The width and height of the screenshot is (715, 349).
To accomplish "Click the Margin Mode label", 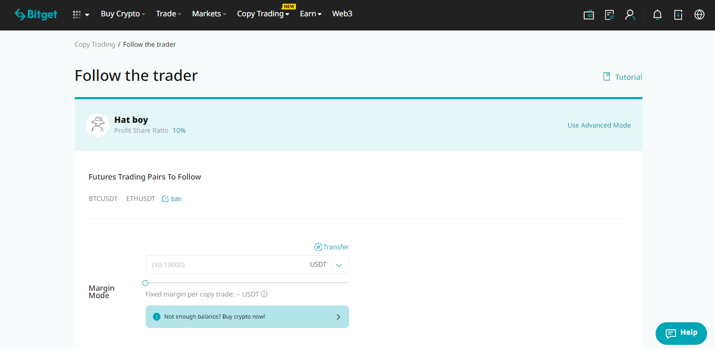I will pos(101,292).
